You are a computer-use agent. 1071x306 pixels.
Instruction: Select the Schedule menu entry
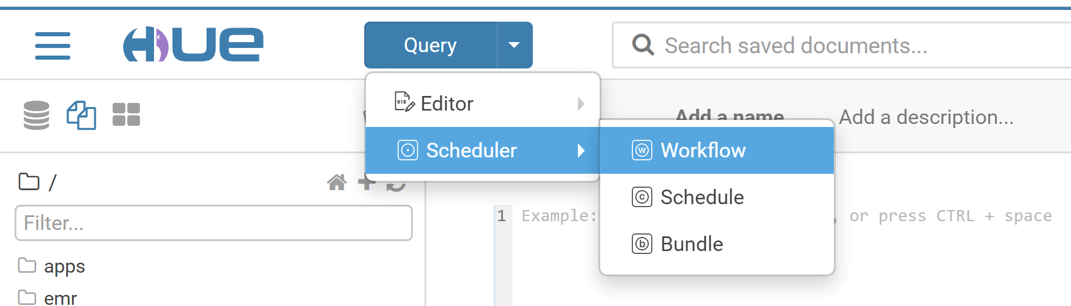(x=702, y=197)
